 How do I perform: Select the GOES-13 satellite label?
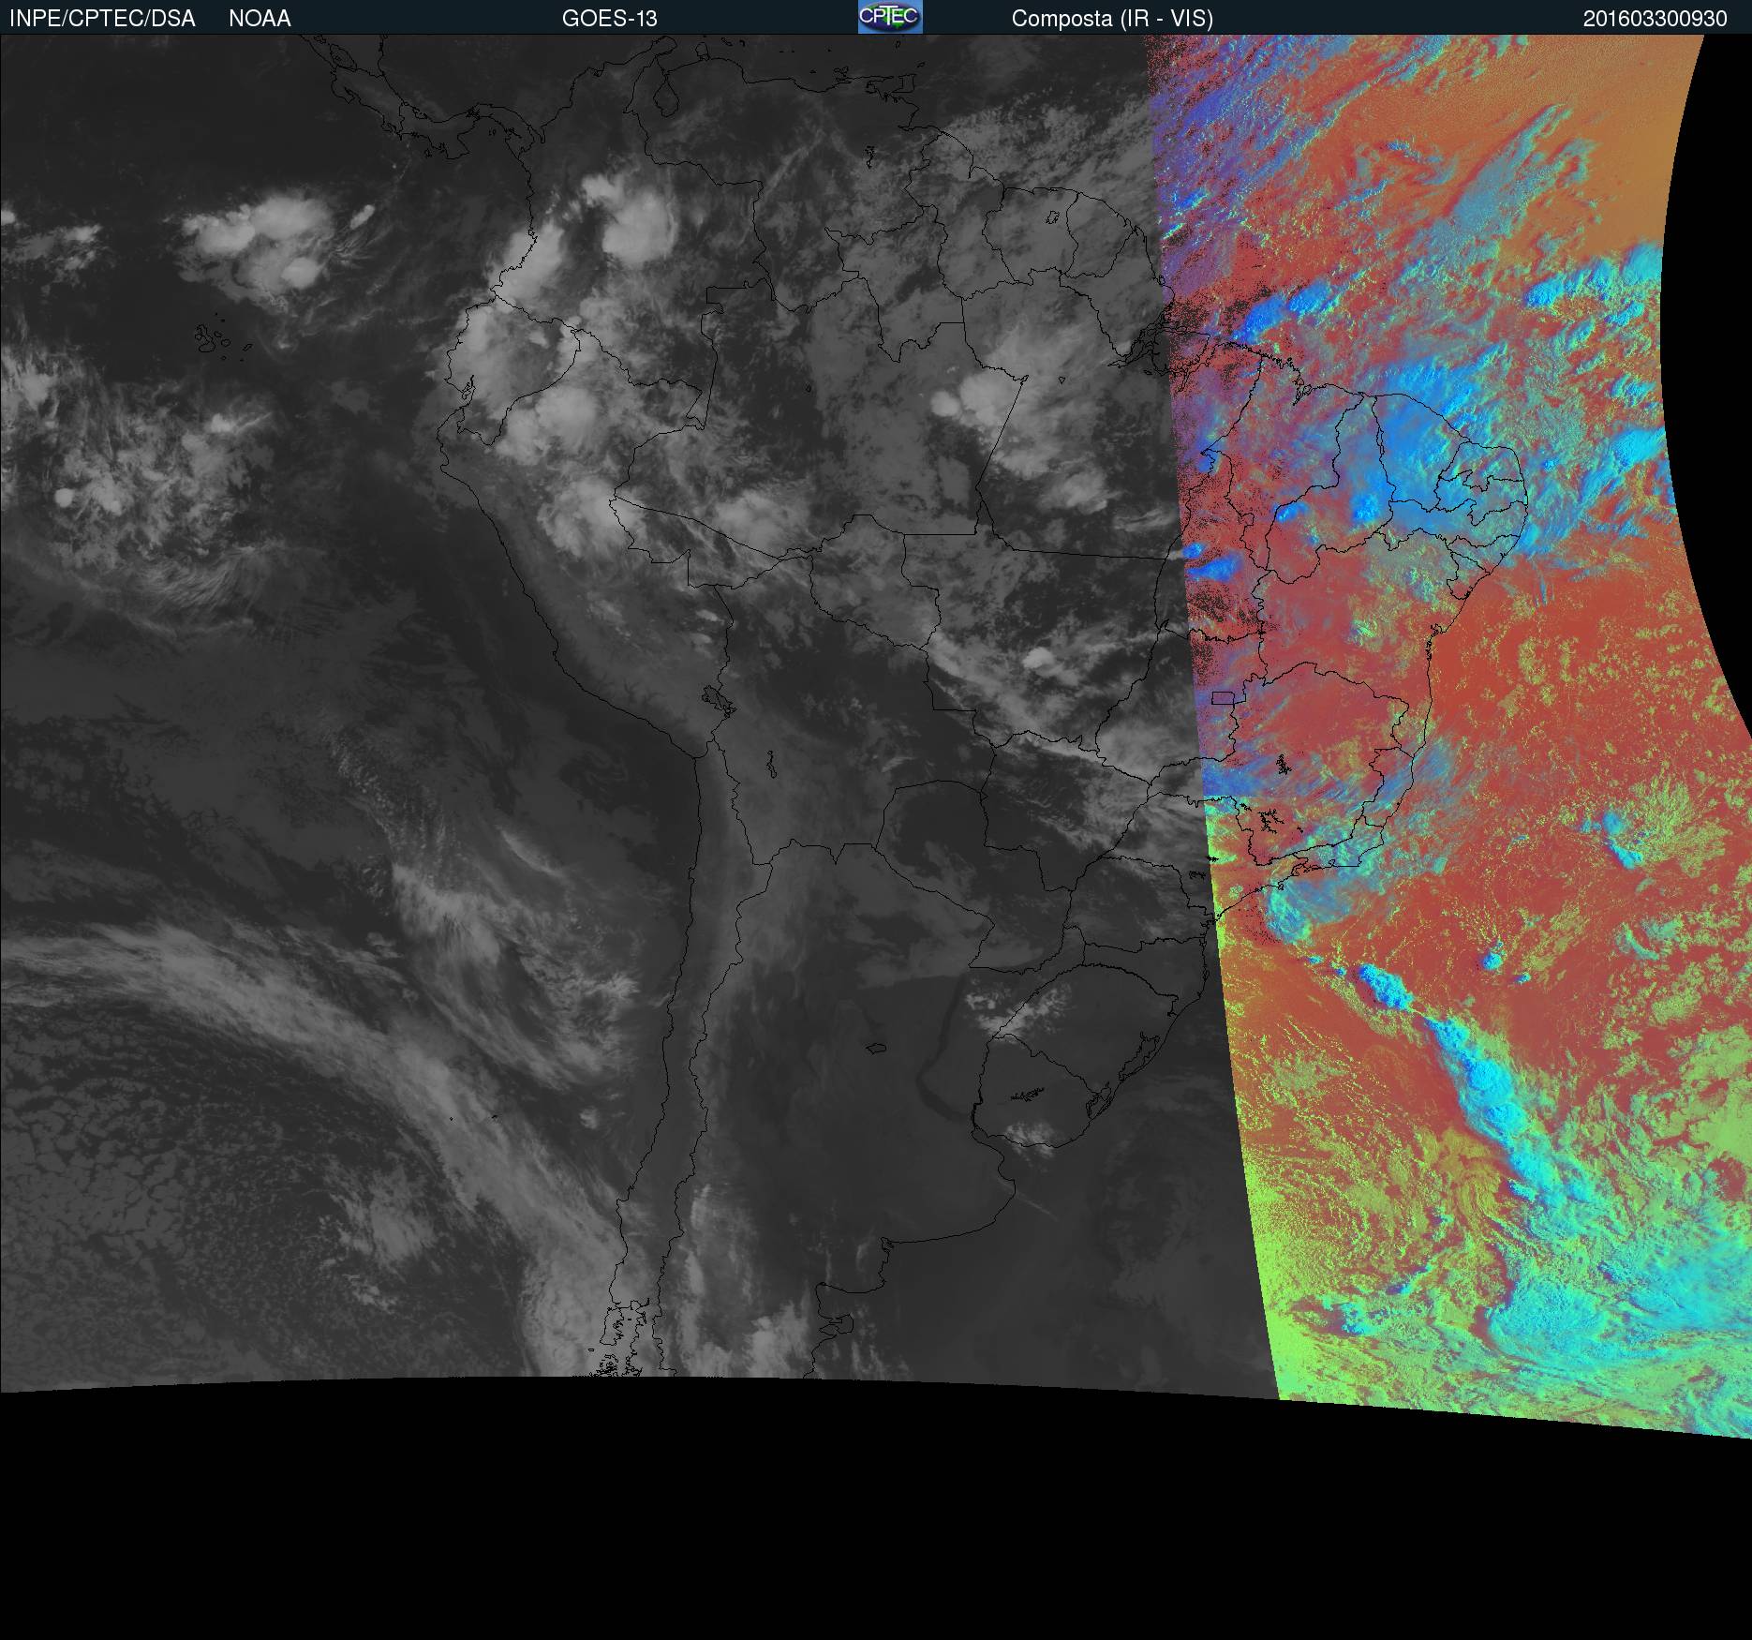609,19
